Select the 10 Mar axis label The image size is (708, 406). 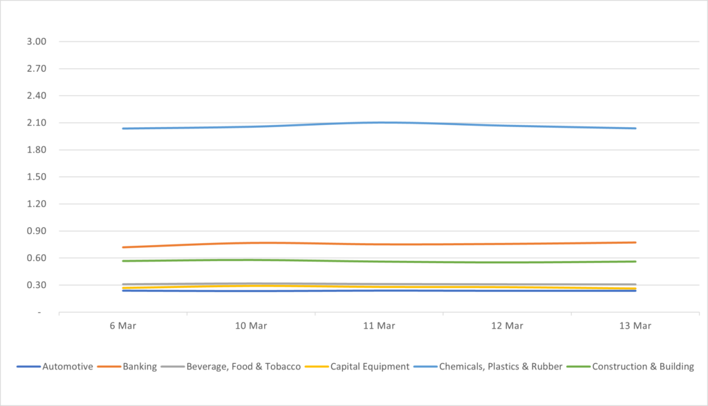(x=251, y=325)
